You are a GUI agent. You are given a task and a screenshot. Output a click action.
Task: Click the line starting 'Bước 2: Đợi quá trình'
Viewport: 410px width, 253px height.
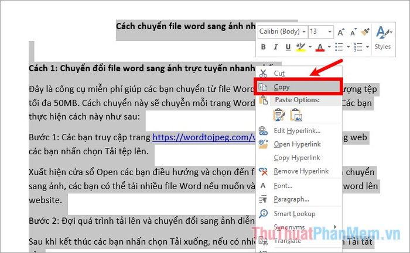[142, 221]
